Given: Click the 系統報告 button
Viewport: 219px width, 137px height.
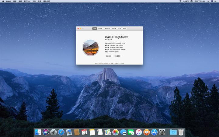Looking at the screenshot, I should (x=109, y=56).
